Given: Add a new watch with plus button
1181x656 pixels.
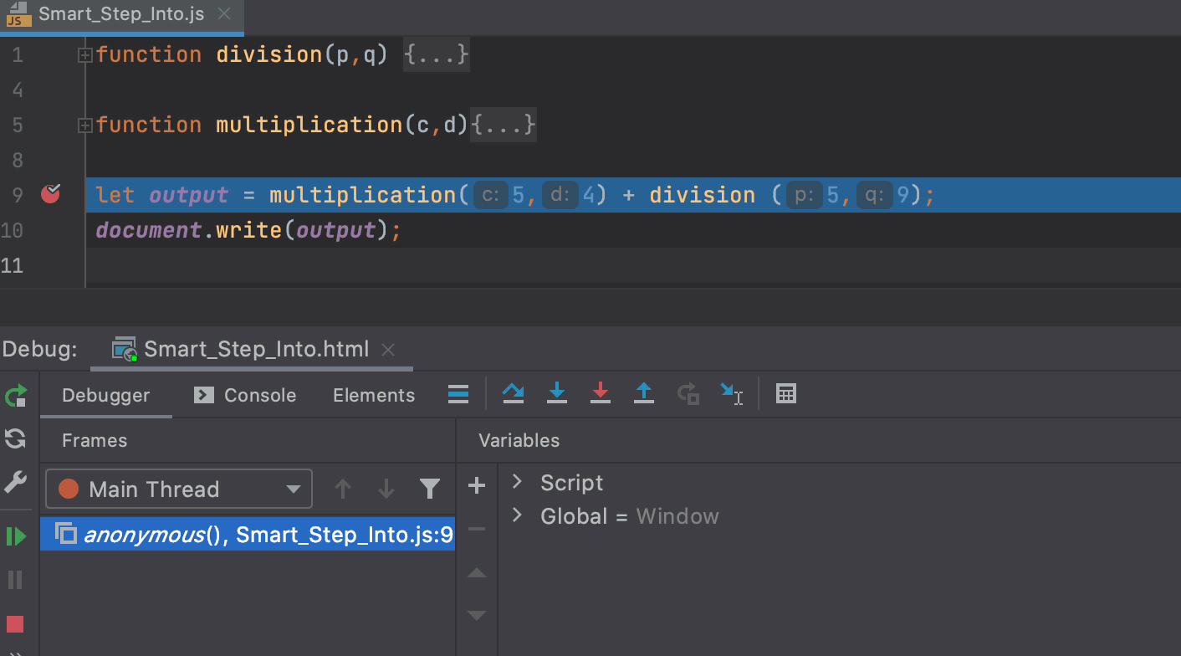Looking at the screenshot, I should 477,485.
